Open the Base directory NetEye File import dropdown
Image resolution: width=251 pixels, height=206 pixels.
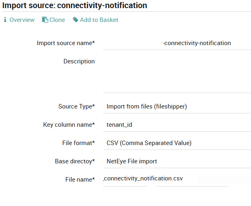pos(177,161)
